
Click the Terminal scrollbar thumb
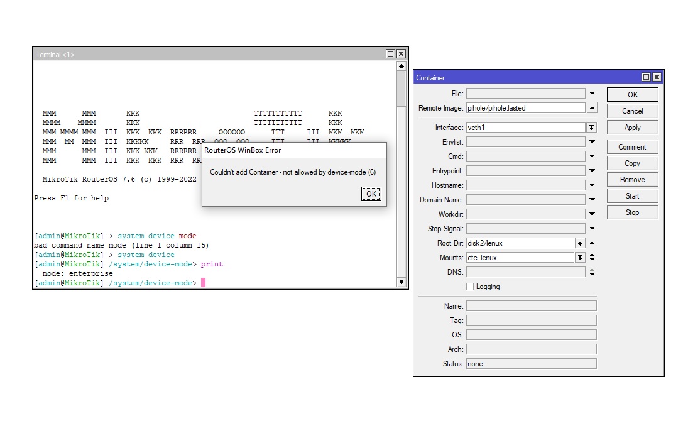pos(401,88)
